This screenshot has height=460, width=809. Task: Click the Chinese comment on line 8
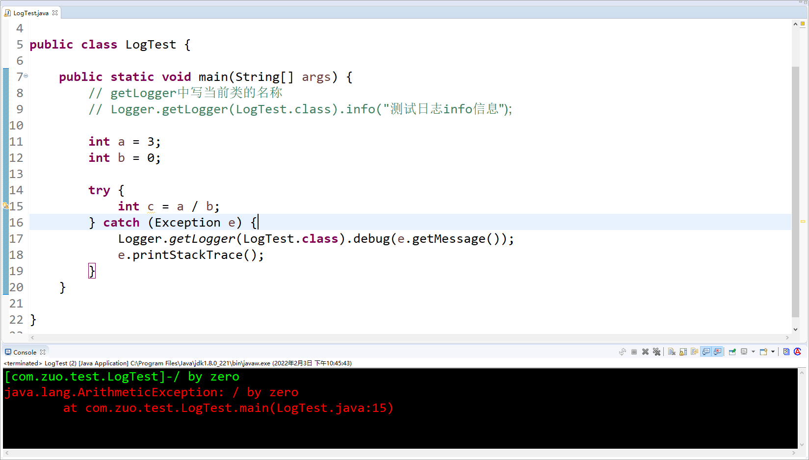click(186, 93)
